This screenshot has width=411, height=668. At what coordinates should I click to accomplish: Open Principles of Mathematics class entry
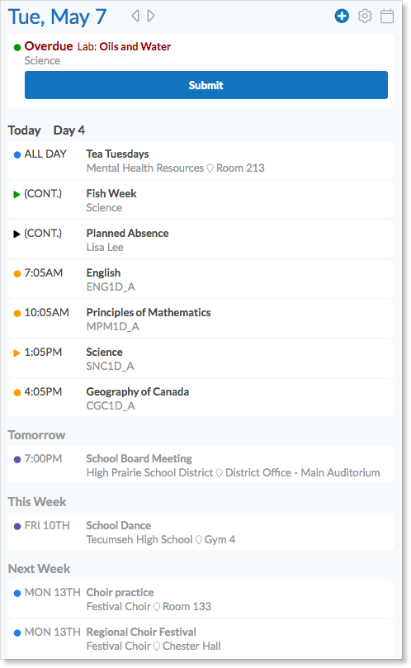click(x=201, y=319)
